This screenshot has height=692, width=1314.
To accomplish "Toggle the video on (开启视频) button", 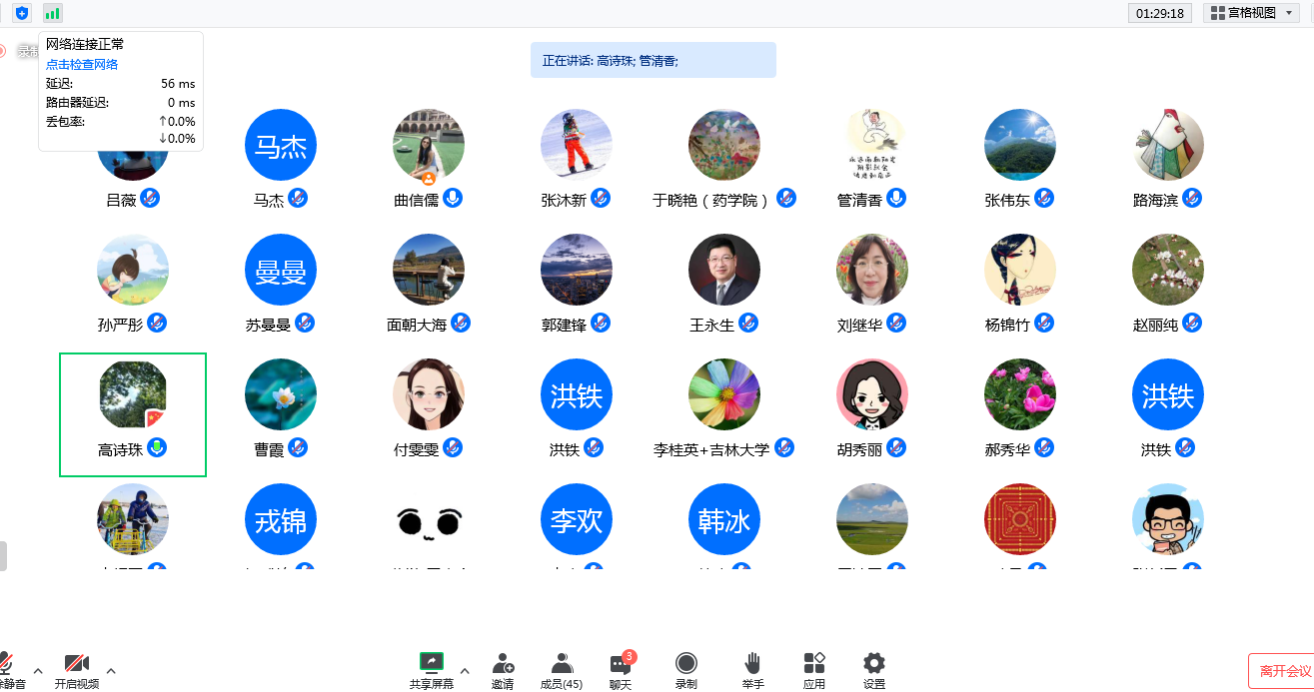I will tap(77, 668).
